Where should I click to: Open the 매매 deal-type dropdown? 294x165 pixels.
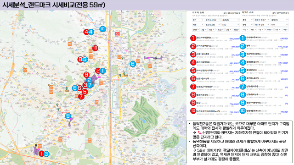tap(198, 25)
